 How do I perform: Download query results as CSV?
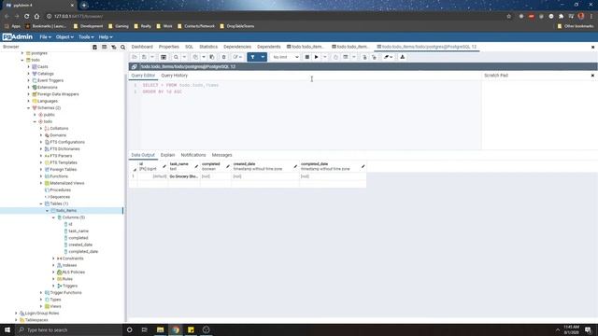pyautogui.click(x=403, y=57)
